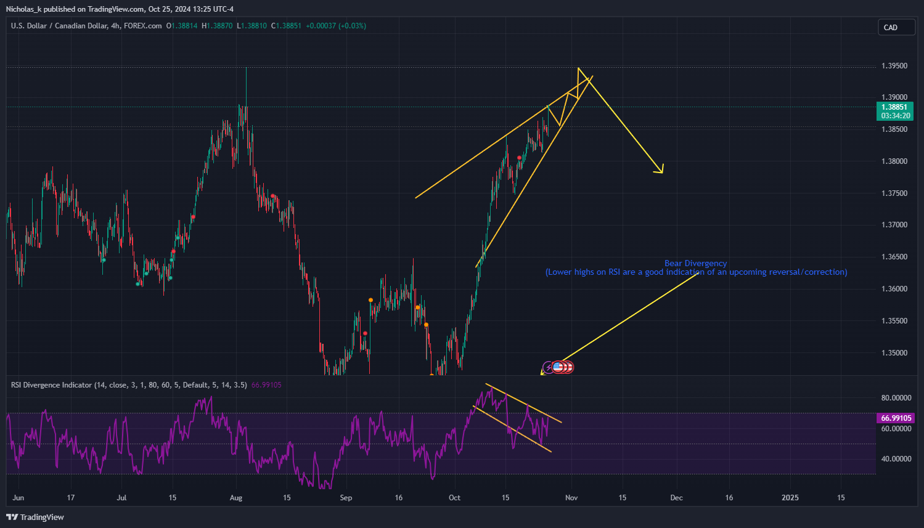Open the CAD currency selector
This screenshot has width=924, height=528.
pos(896,27)
